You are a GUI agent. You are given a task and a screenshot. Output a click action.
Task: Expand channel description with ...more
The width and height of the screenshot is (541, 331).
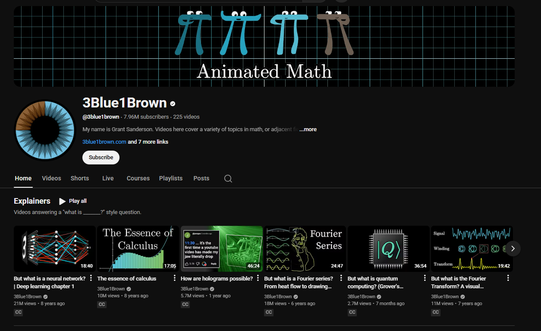coord(308,129)
